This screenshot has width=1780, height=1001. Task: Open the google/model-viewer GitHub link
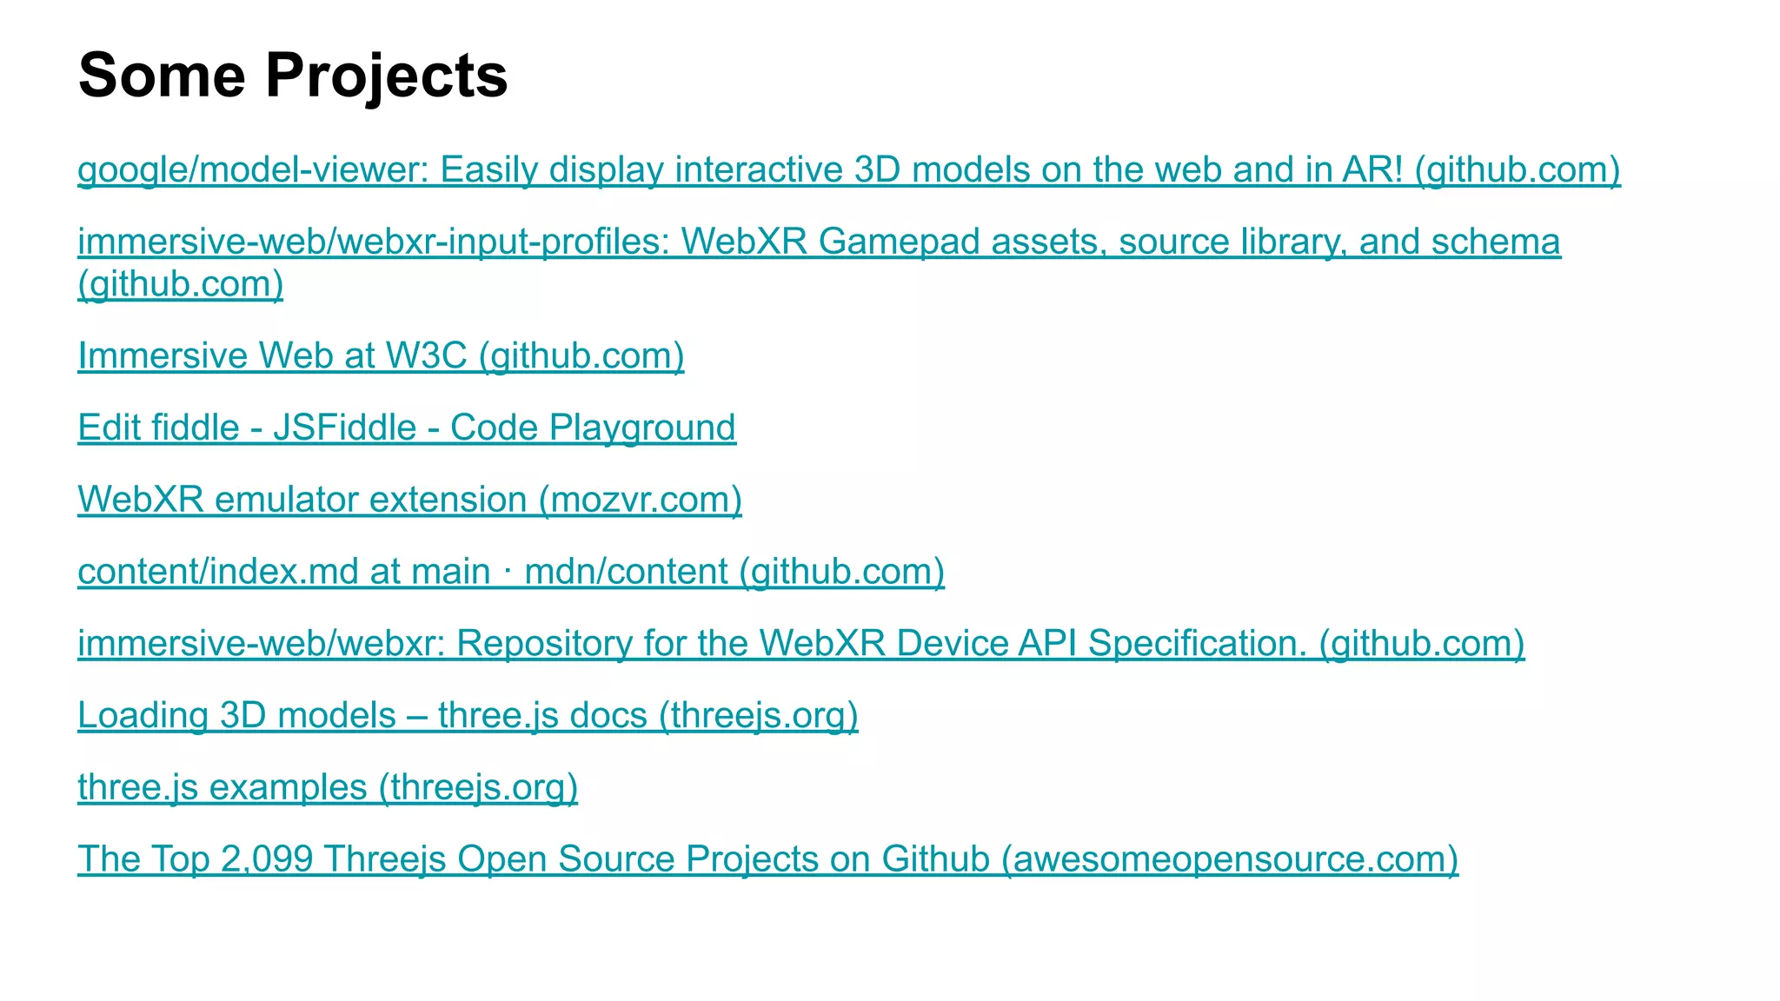849,169
